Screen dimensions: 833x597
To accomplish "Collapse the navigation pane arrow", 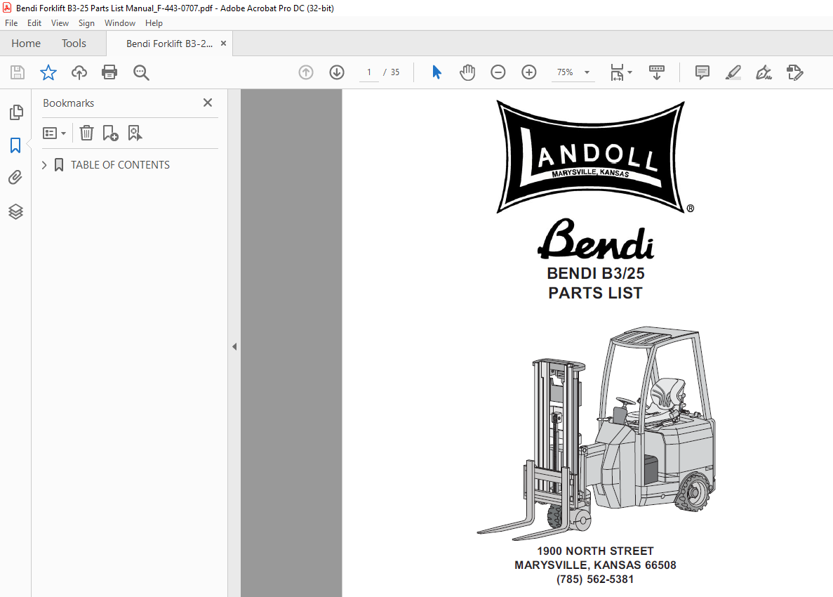I will (x=234, y=346).
